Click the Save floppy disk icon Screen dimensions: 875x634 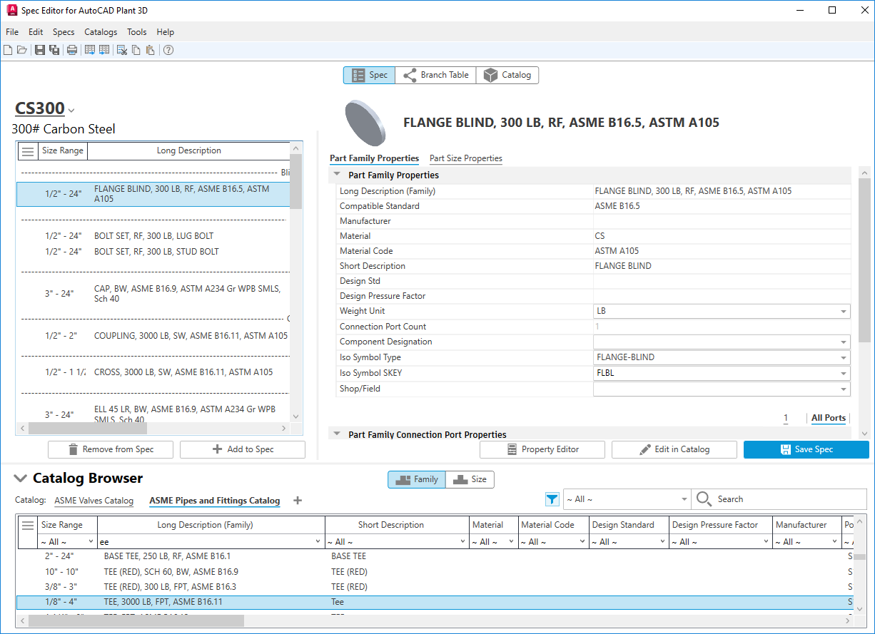[x=40, y=50]
